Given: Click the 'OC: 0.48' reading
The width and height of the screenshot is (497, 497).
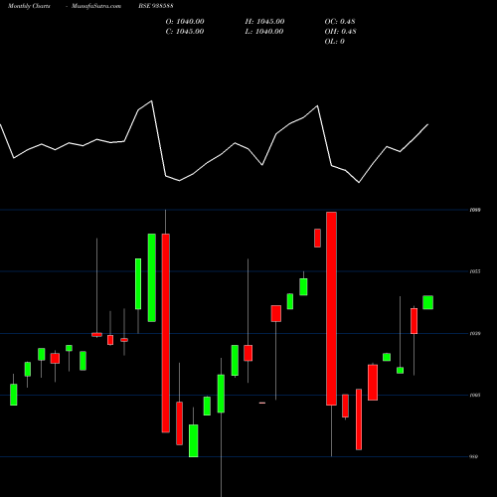Looking at the screenshot, I should click(340, 22).
